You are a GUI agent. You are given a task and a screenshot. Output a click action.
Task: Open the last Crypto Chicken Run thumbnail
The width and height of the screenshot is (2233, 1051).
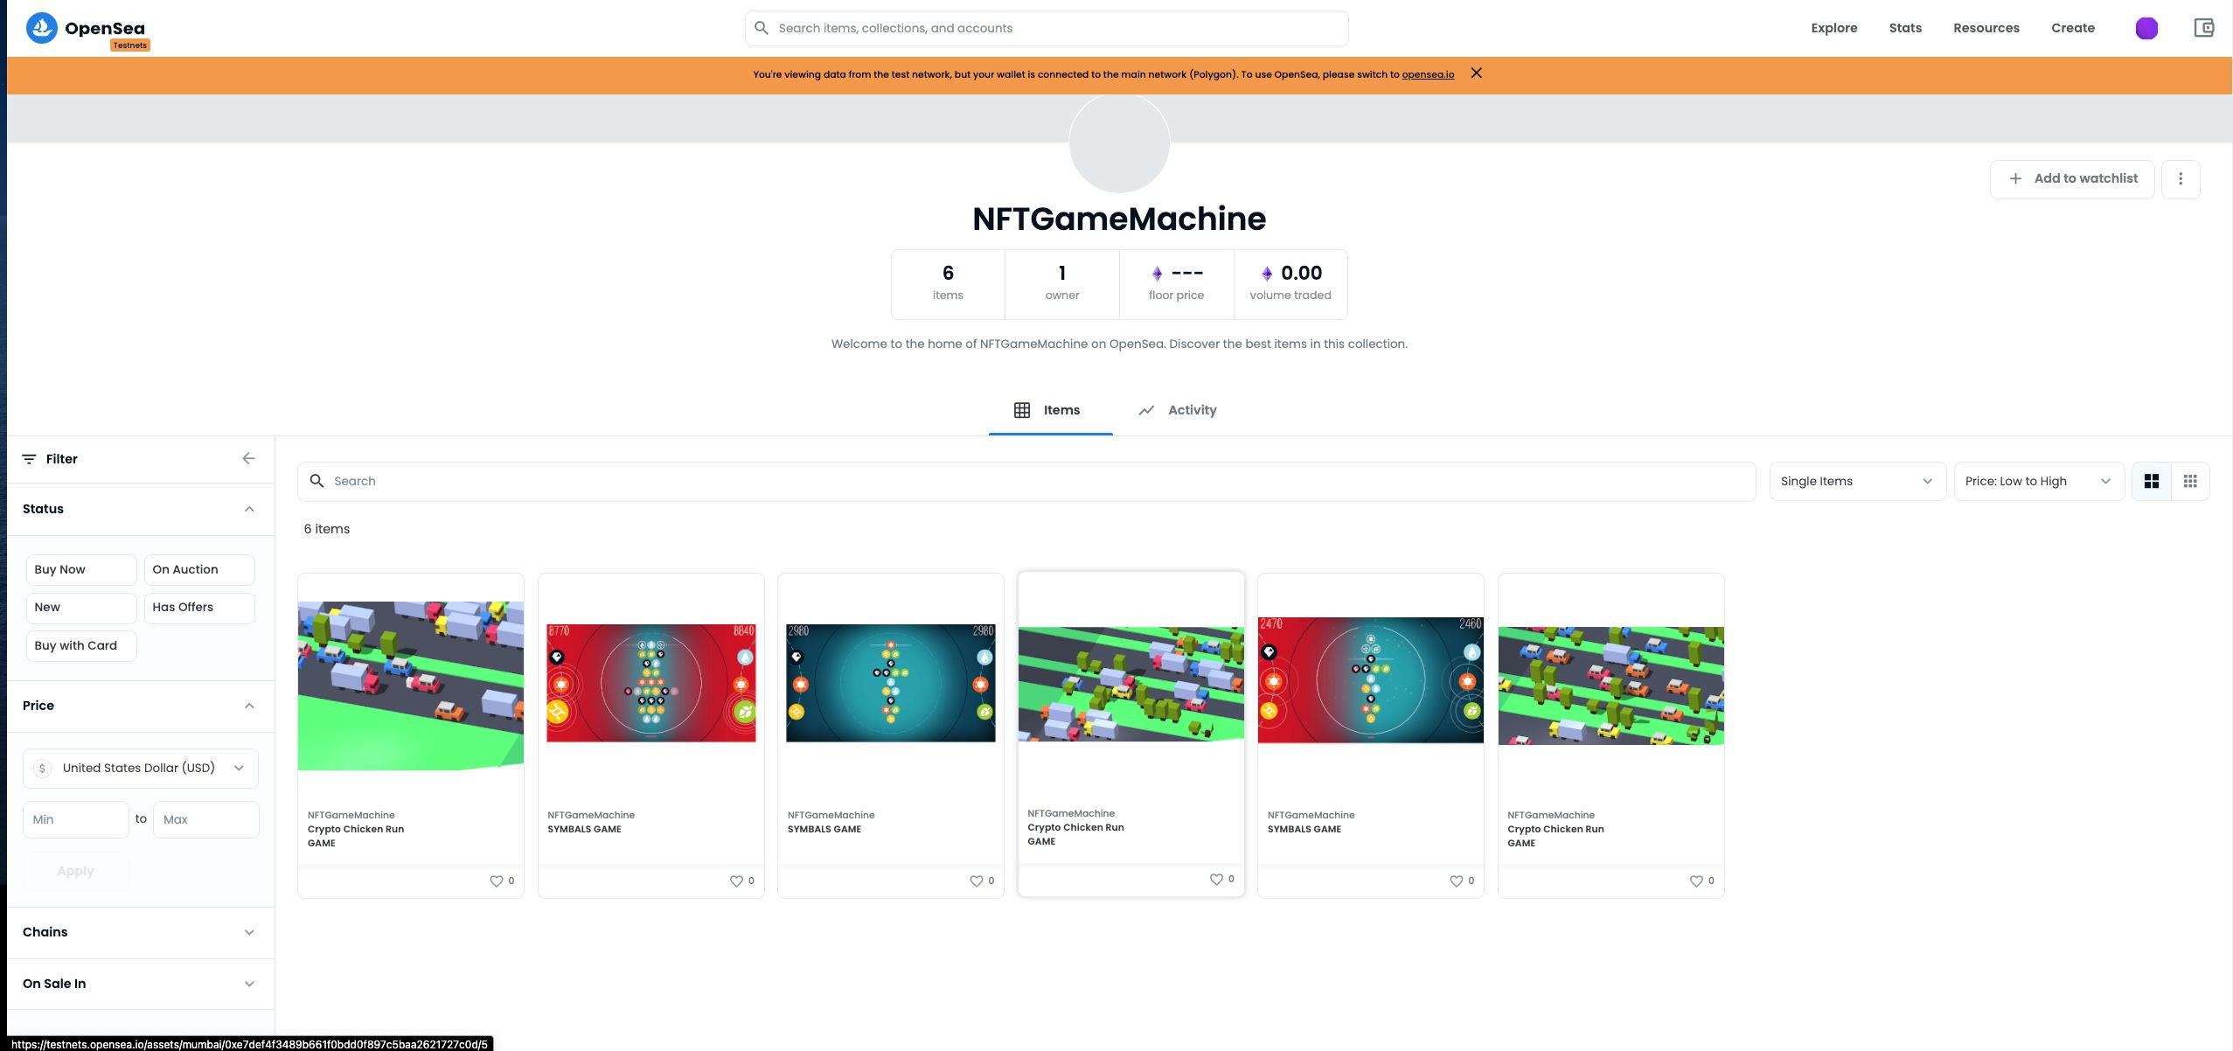point(1610,686)
